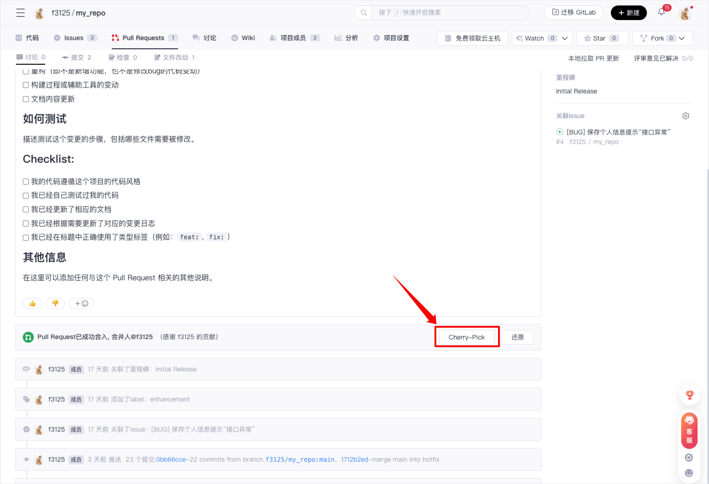This screenshot has width=709, height=484.
Task: Click the Cherry-Pick button
Action: click(x=466, y=337)
